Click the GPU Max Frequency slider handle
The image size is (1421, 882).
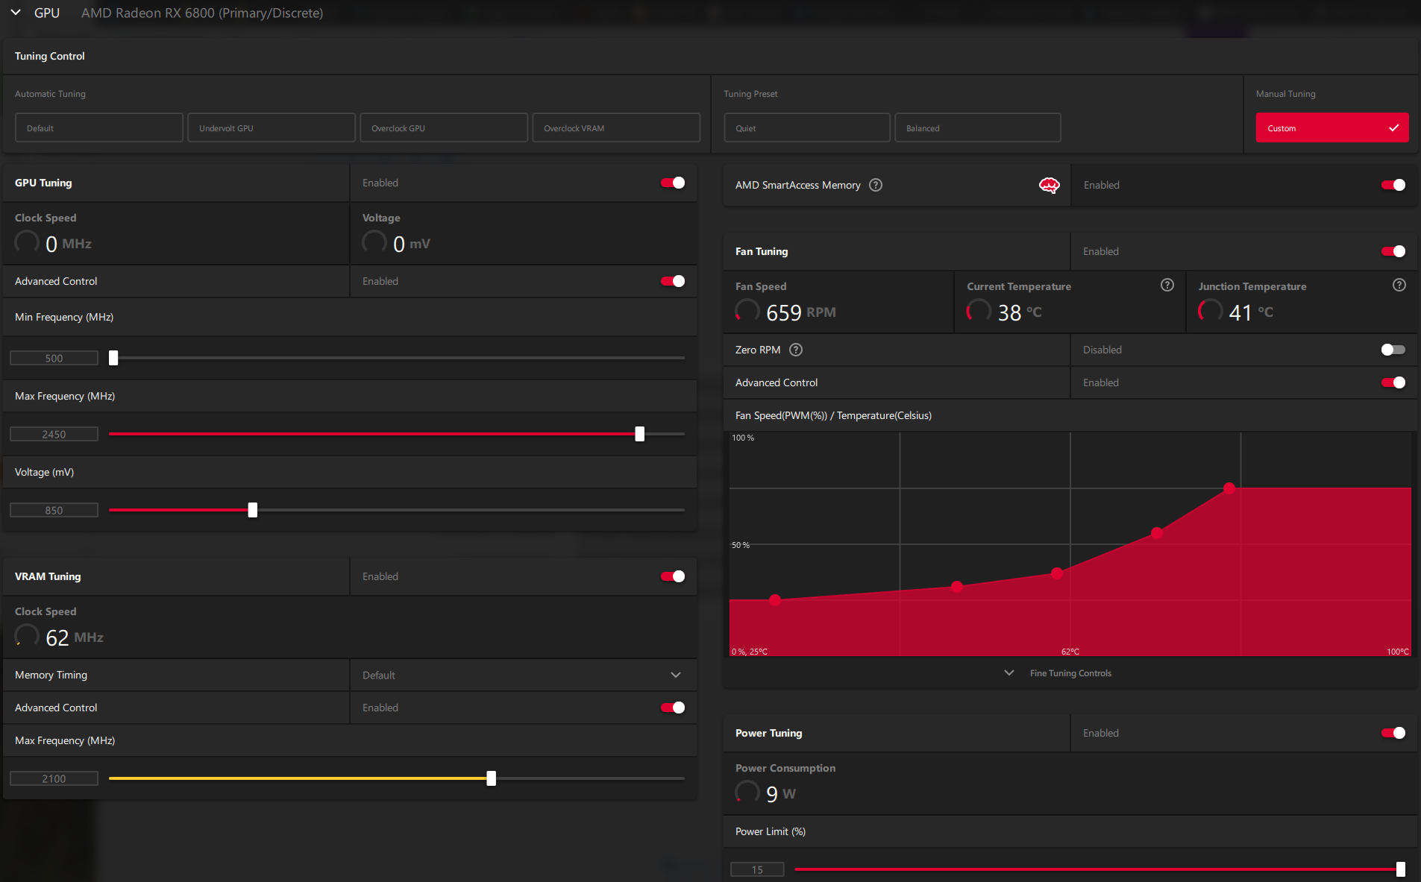point(639,434)
